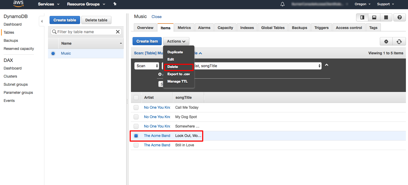Open the Support dropdown menu

coord(385,4)
